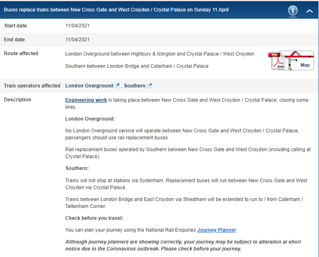Click the Start date value 11/04/2021
Screen dimensions: 319x257
pyautogui.click(x=78, y=26)
